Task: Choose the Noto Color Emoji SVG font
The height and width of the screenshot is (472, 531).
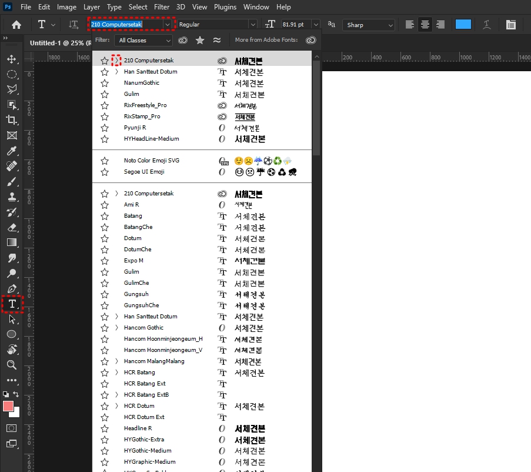Action: pyautogui.click(x=202, y=161)
